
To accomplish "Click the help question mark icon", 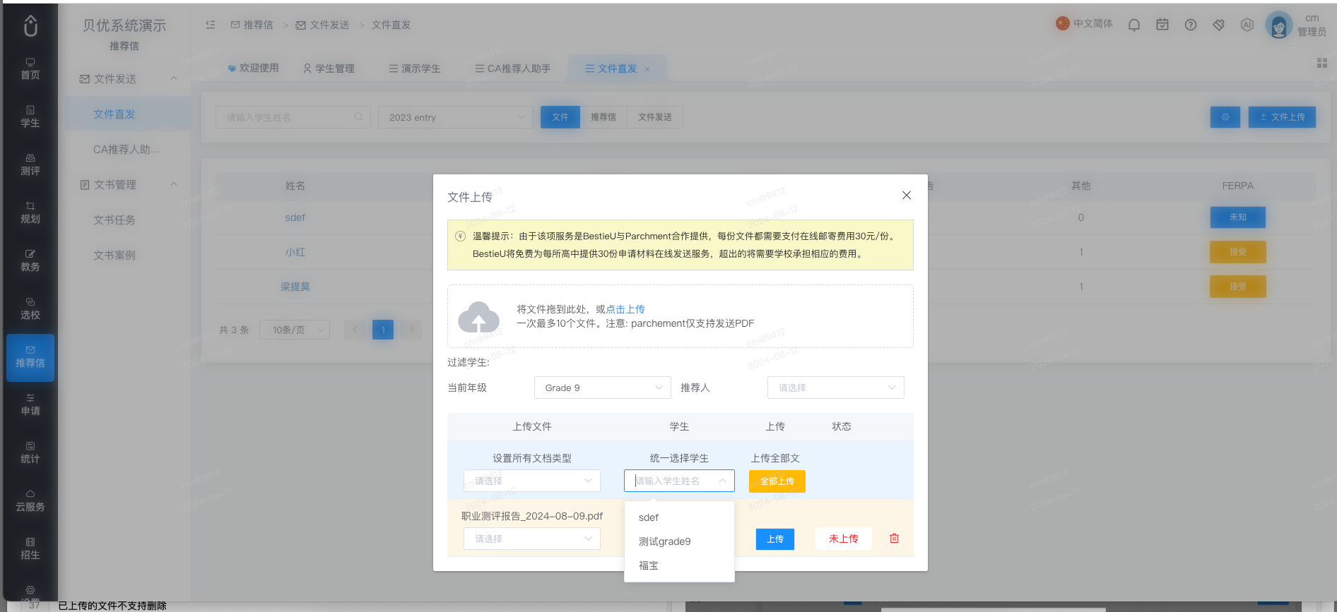I will tap(1191, 25).
